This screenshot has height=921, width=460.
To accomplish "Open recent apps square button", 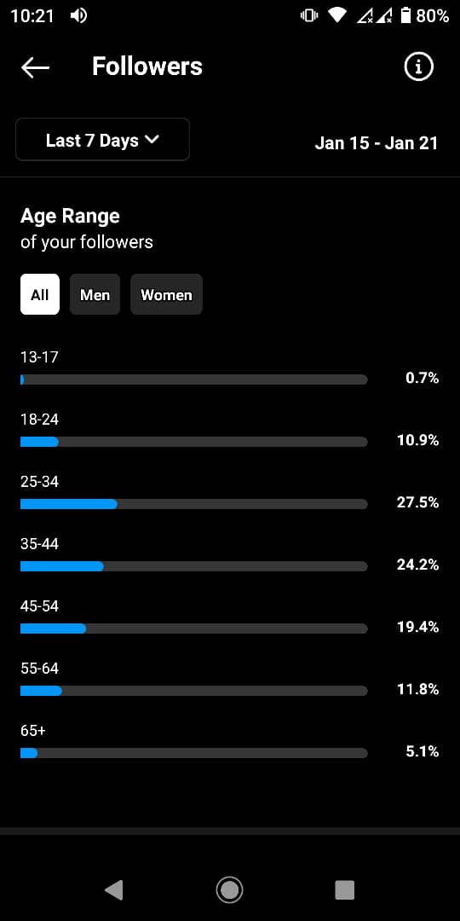I will 345,889.
